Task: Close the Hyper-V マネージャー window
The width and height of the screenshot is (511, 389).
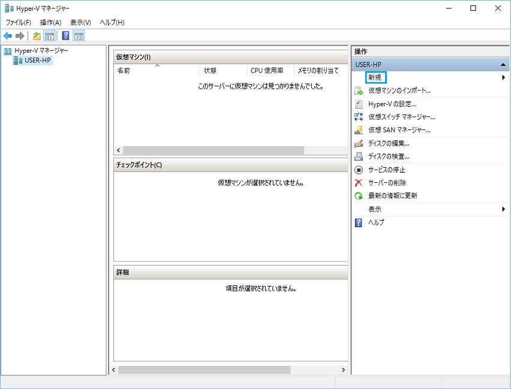Action: point(498,8)
